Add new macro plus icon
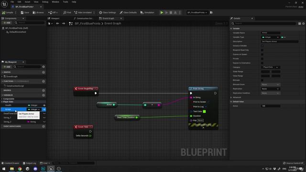Screen dimensions: 306x172 point(44,90)
